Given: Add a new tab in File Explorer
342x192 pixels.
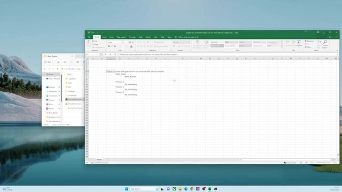Looking at the screenshot, I should (x=78, y=56).
